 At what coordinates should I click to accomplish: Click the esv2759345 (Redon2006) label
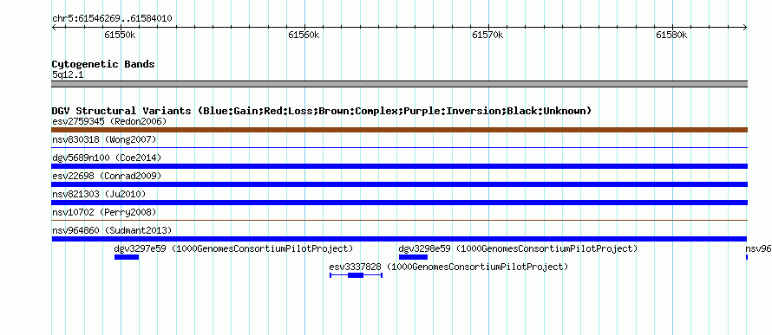(x=109, y=121)
